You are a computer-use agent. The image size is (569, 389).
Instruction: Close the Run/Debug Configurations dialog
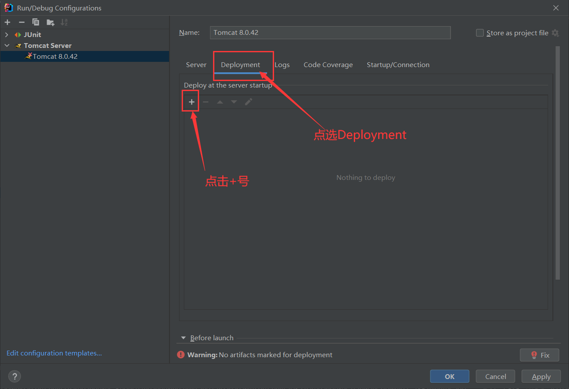click(x=556, y=8)
